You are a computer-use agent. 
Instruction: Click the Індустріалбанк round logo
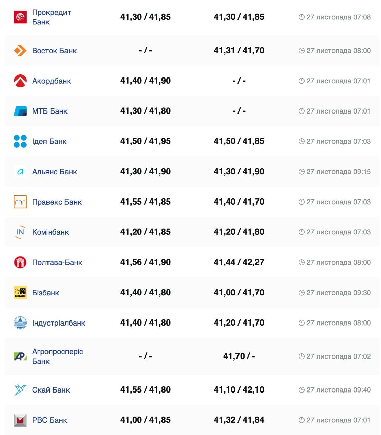point(20,323)
